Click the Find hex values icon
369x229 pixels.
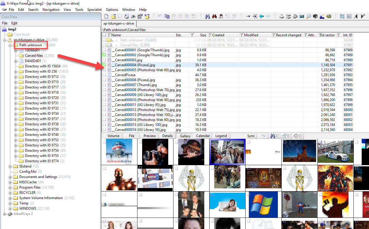click(221, 16)
